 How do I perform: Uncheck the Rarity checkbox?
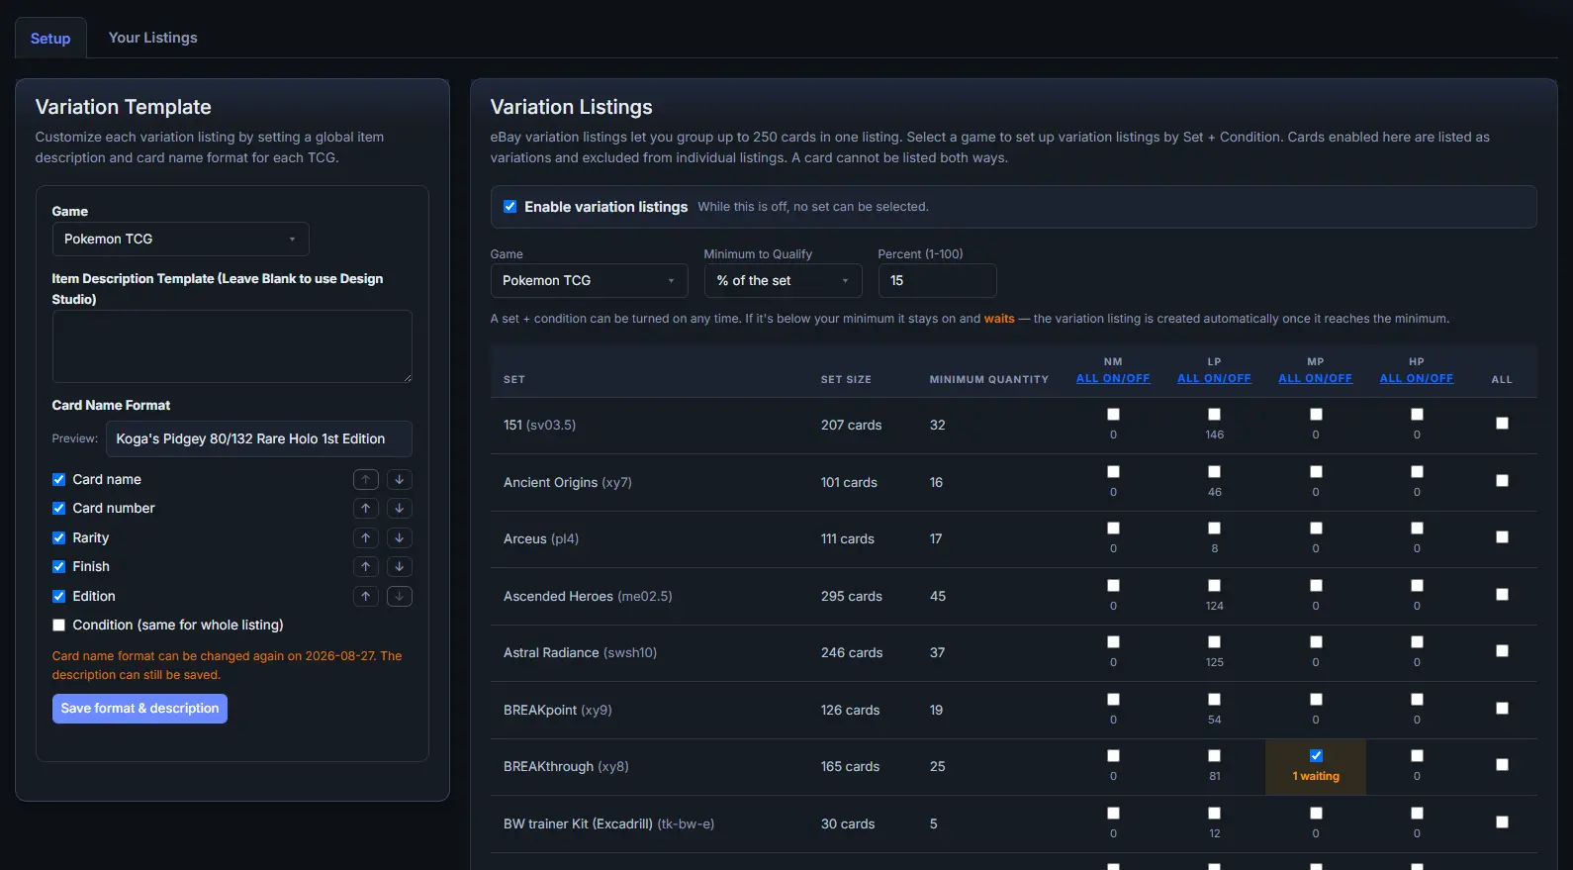[58, 538]
